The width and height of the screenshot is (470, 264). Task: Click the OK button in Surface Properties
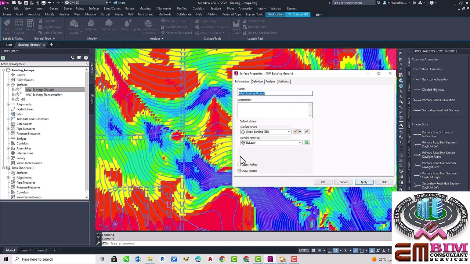(x=323, y=182)
